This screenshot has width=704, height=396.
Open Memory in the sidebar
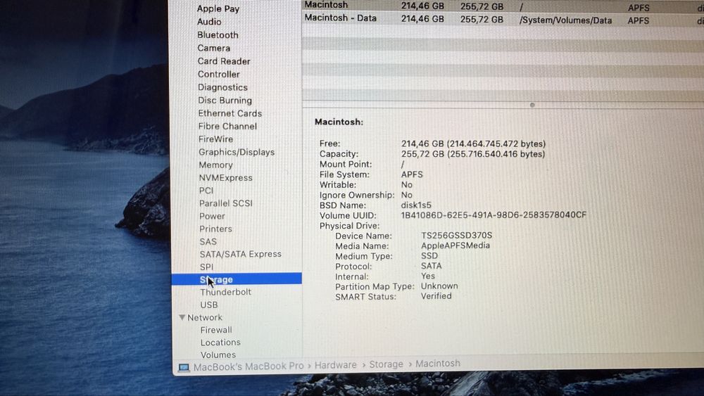tap(215, 165)
